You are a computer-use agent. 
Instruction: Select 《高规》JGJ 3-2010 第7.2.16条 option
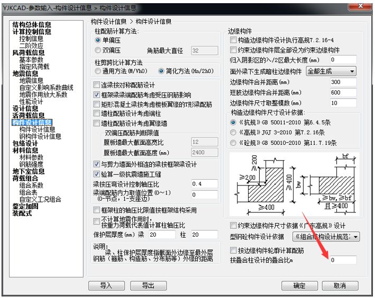click(x=233, y=132)
